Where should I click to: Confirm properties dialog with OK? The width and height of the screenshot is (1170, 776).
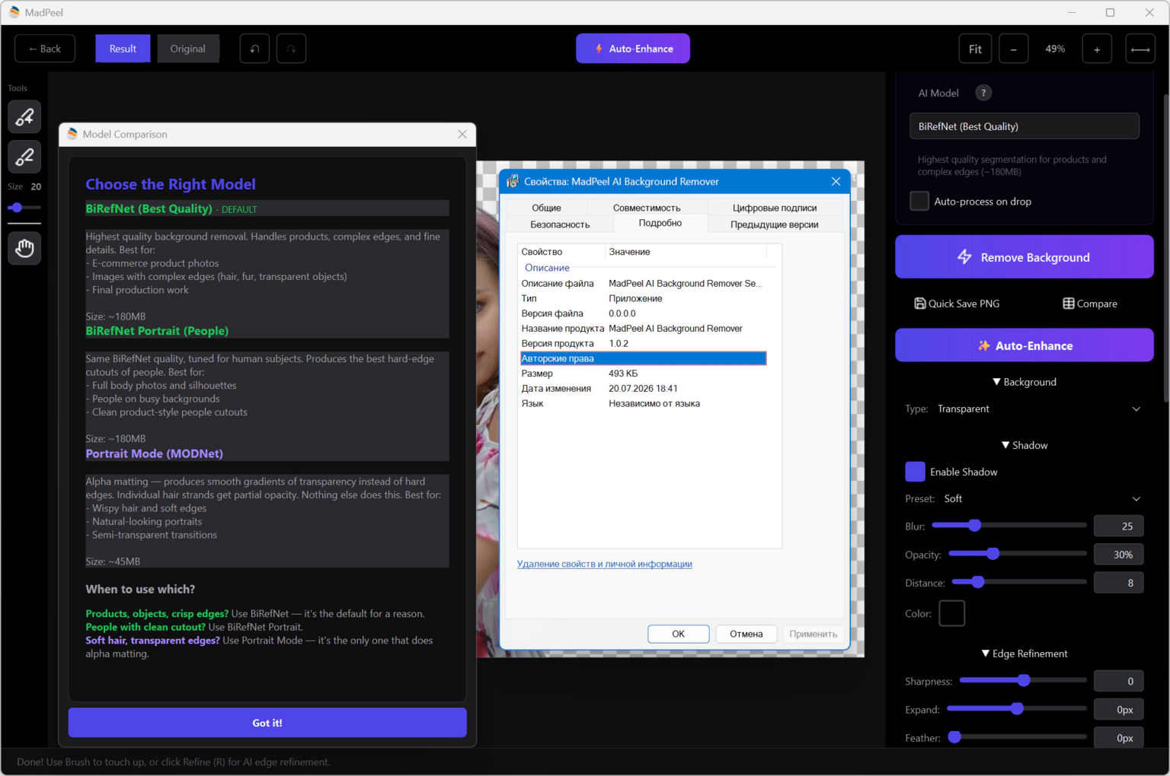coord(679,634)
